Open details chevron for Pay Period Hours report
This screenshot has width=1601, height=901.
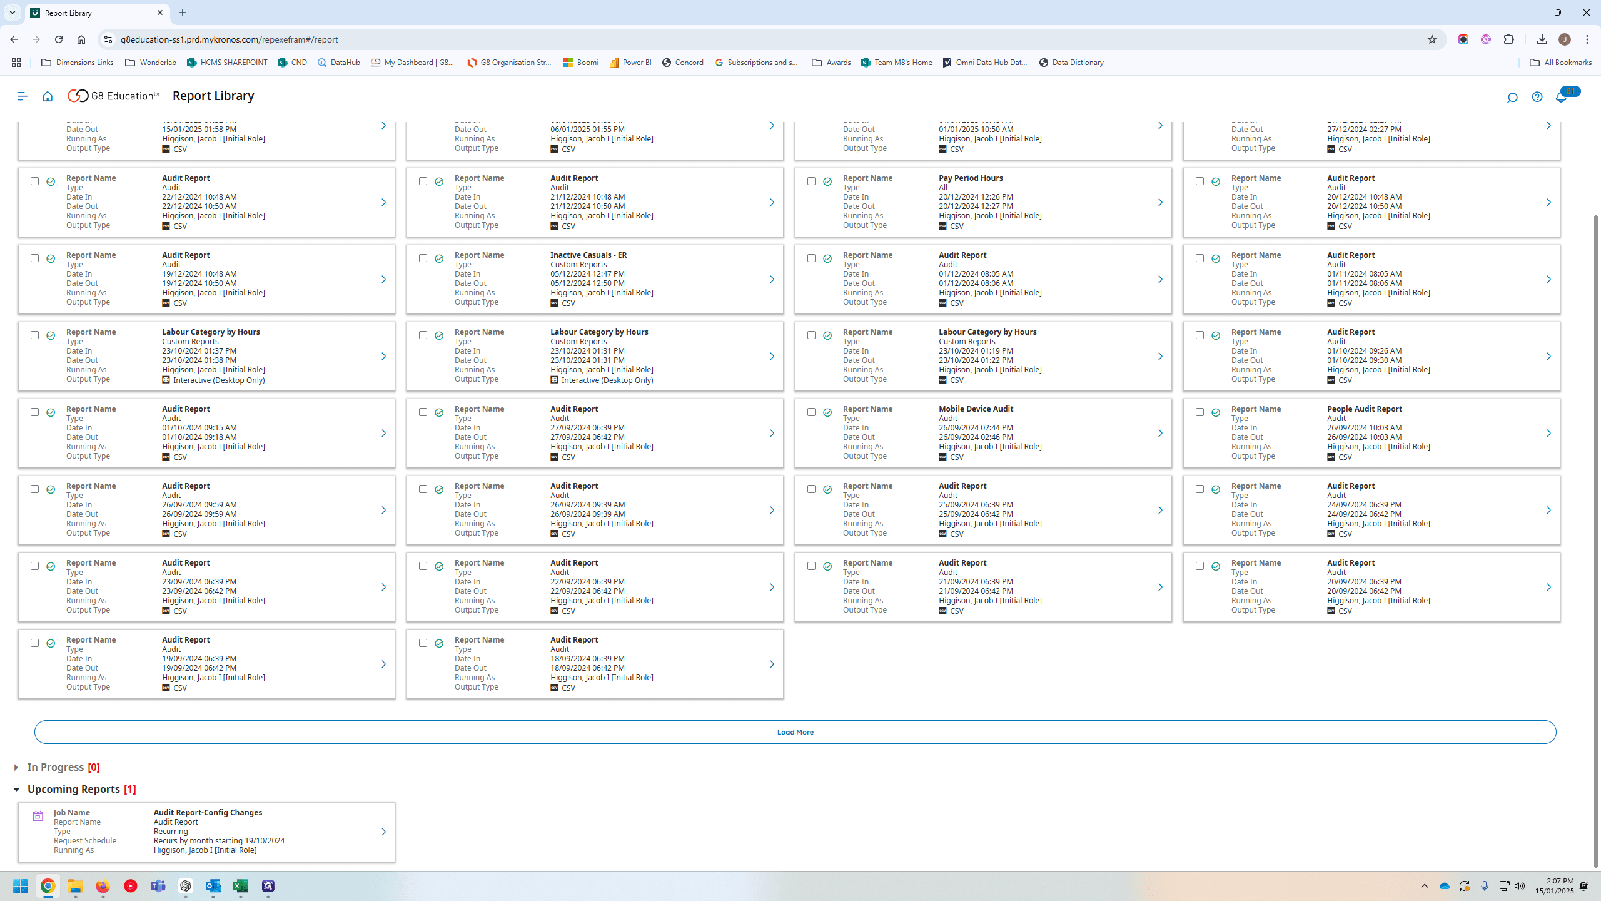[x=1160, y=203]
